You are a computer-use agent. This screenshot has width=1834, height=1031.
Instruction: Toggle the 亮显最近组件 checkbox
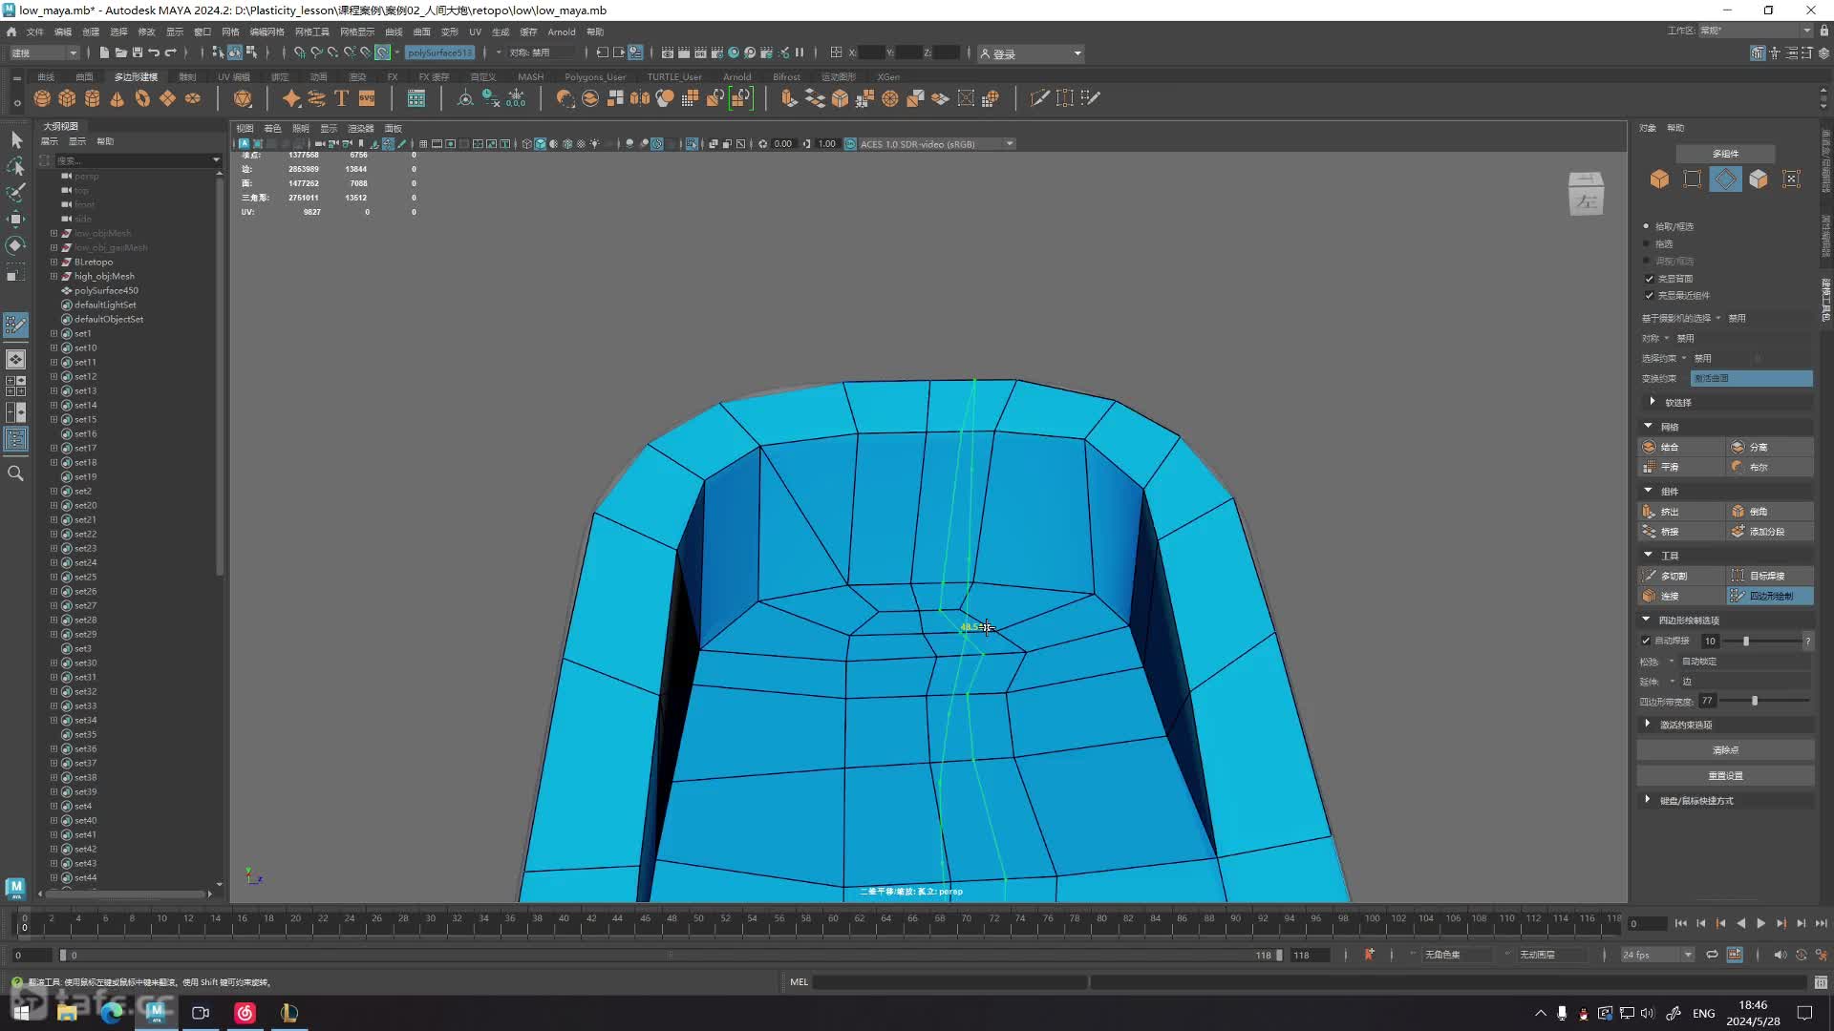(x=1649, y=296)
